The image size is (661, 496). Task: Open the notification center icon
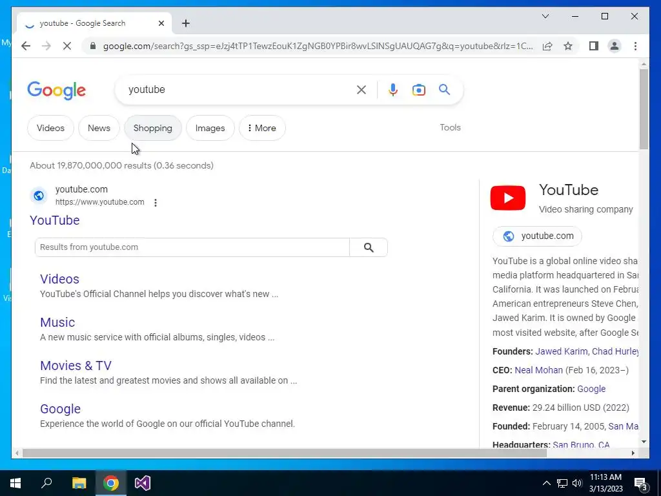pos(641,484)
